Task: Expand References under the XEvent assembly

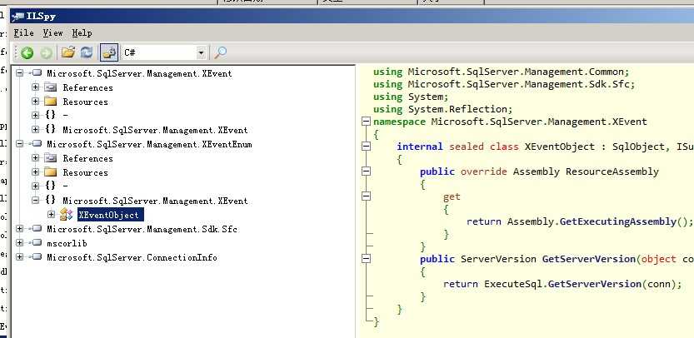Action: click(x=35, y=87)
